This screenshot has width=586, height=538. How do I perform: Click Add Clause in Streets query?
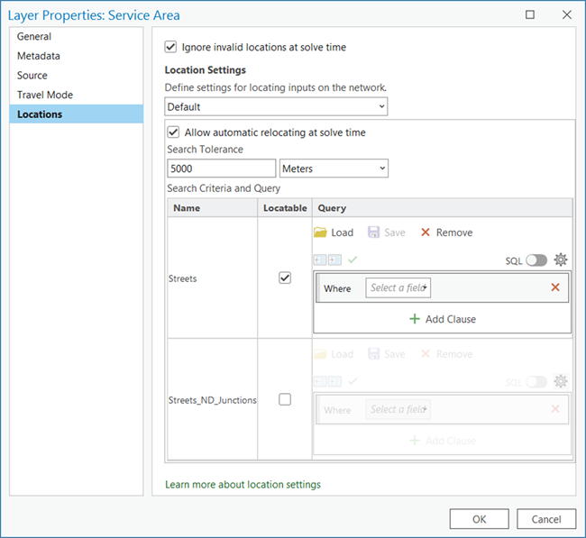[x=442, y=319]
